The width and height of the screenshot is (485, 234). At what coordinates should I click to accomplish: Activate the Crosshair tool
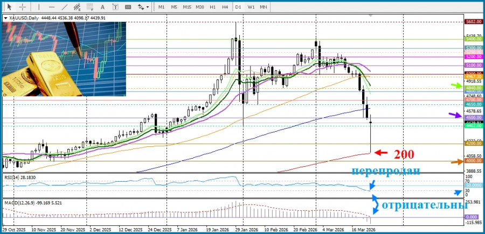pos(22,7)
